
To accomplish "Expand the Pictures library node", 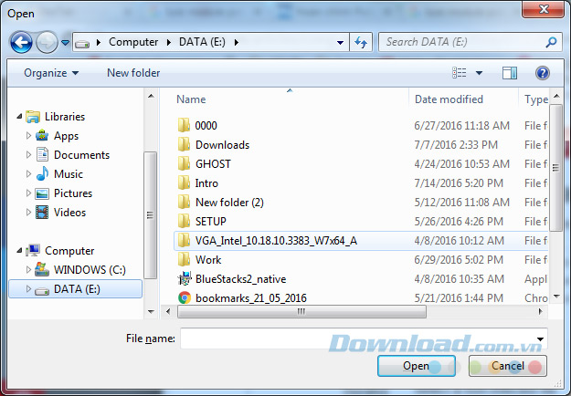I will pyautogui.click(x=28, y=193).
